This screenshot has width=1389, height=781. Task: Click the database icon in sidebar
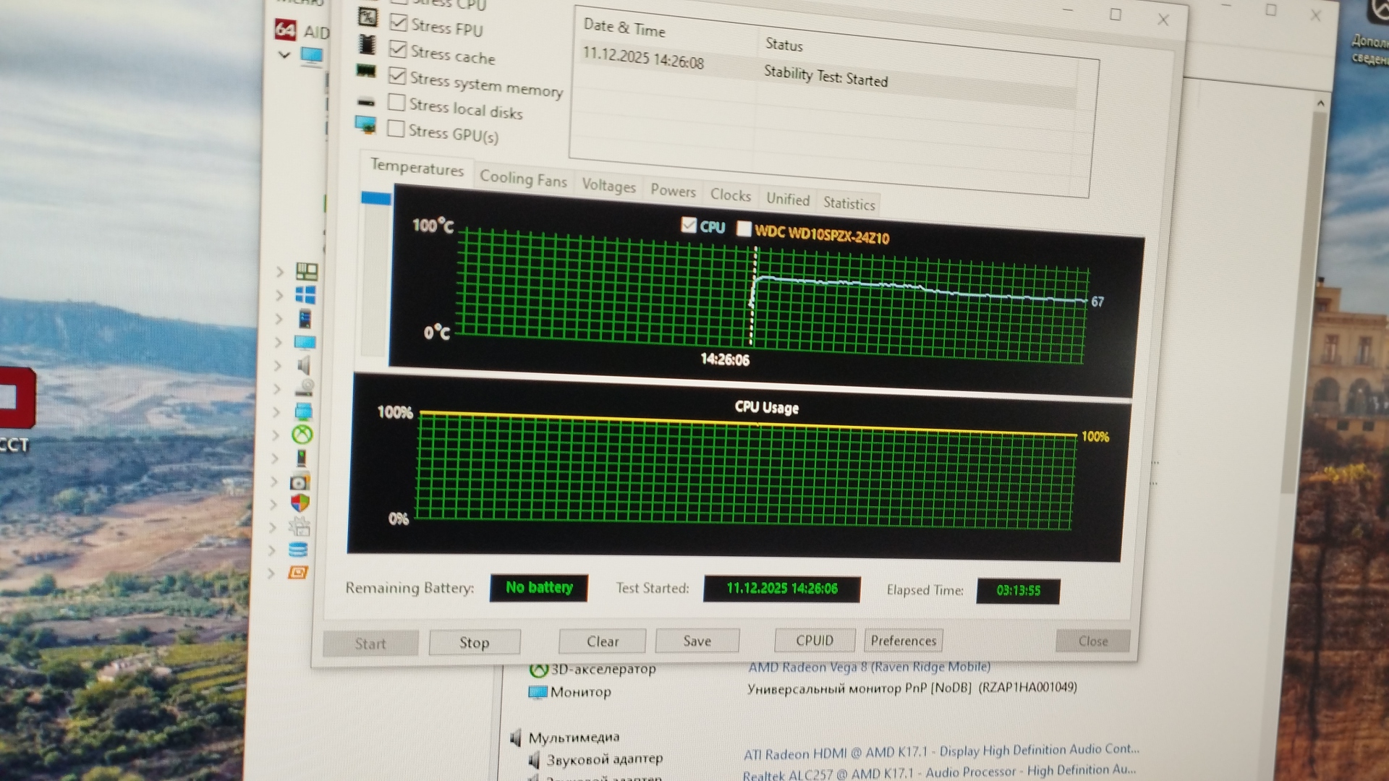coord(298,550)
